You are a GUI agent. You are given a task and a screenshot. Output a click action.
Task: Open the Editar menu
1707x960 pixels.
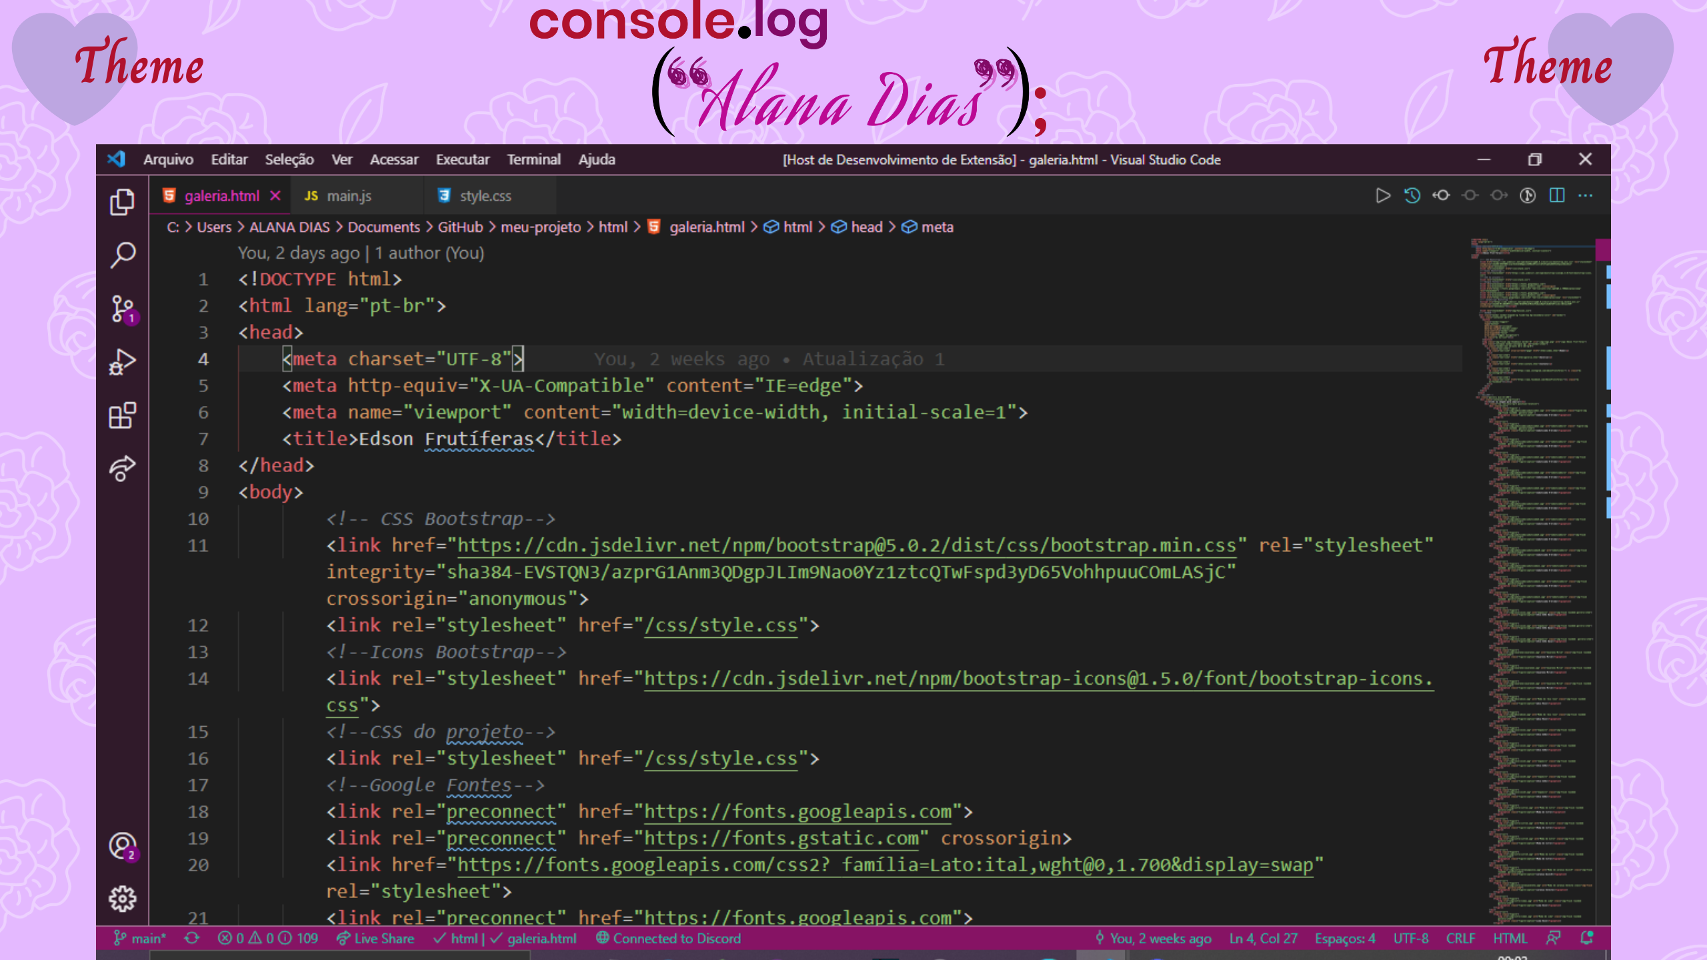click(229, 159)
